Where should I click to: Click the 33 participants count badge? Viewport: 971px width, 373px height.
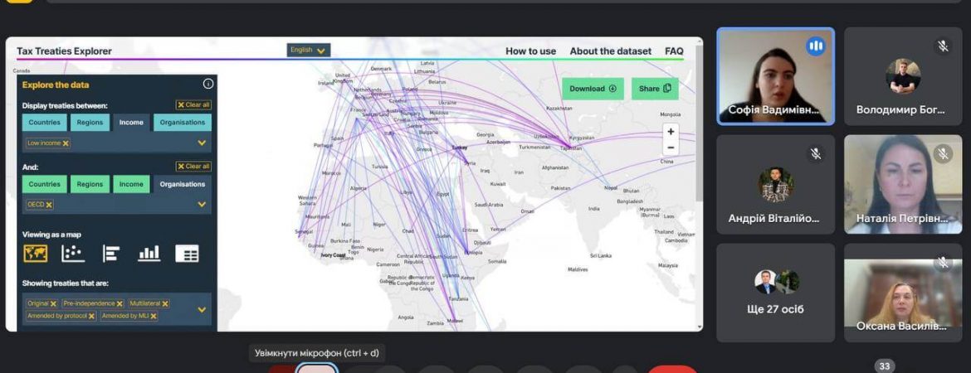coord(885,366)
